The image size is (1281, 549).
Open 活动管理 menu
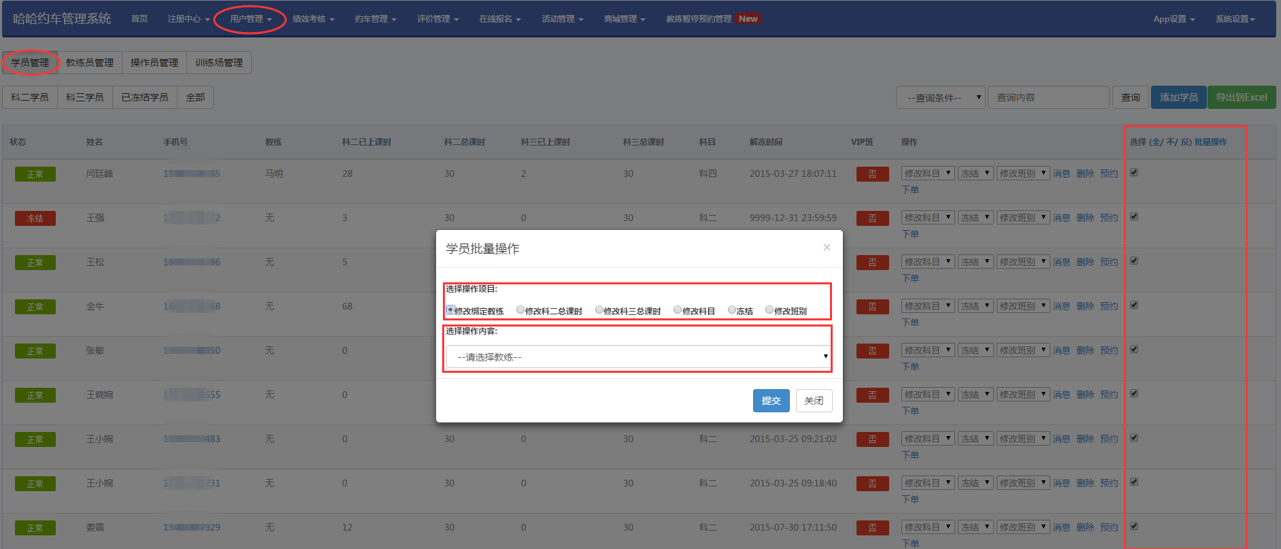[x=563, y=19]
